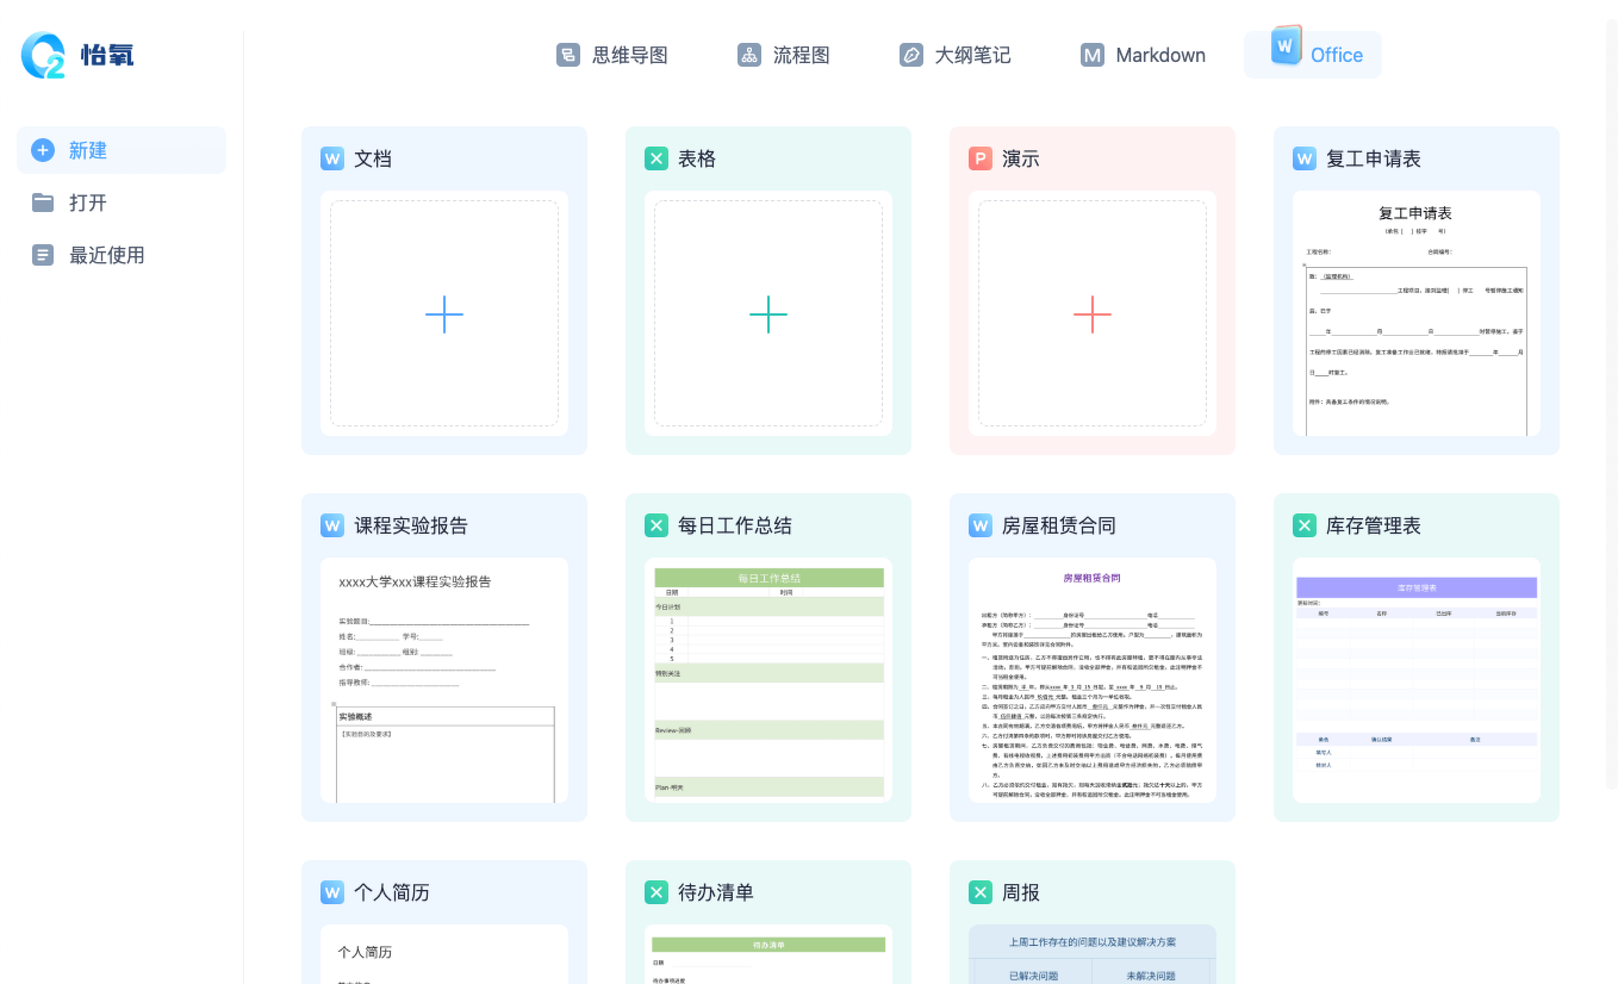
Task: Switch to the 流程图 tab
Action: (x=783, y=55)
